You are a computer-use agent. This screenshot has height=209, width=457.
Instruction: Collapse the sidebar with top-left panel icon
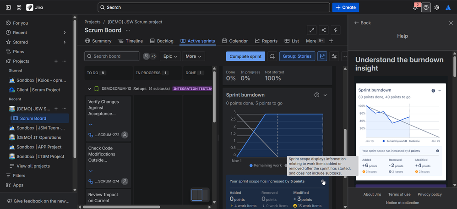click(8, 7)
